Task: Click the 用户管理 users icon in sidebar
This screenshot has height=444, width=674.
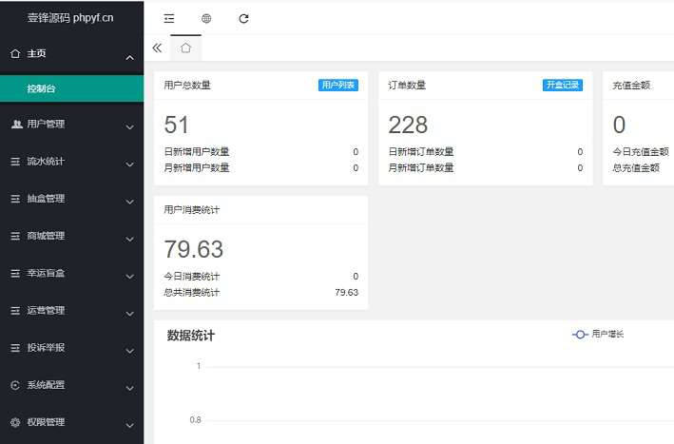Action: (15, 124)
